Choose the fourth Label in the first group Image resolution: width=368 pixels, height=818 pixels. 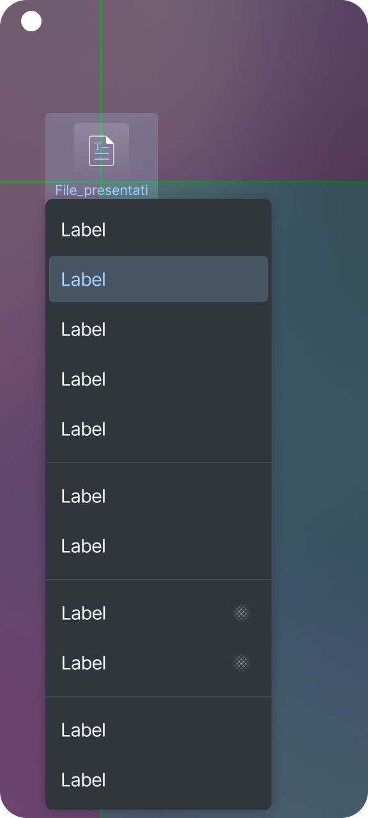pos(158,379)
